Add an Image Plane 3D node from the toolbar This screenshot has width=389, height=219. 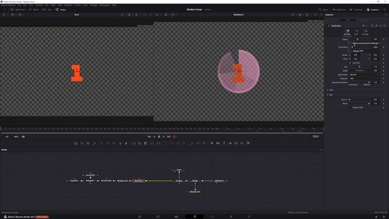coord(212,144)
